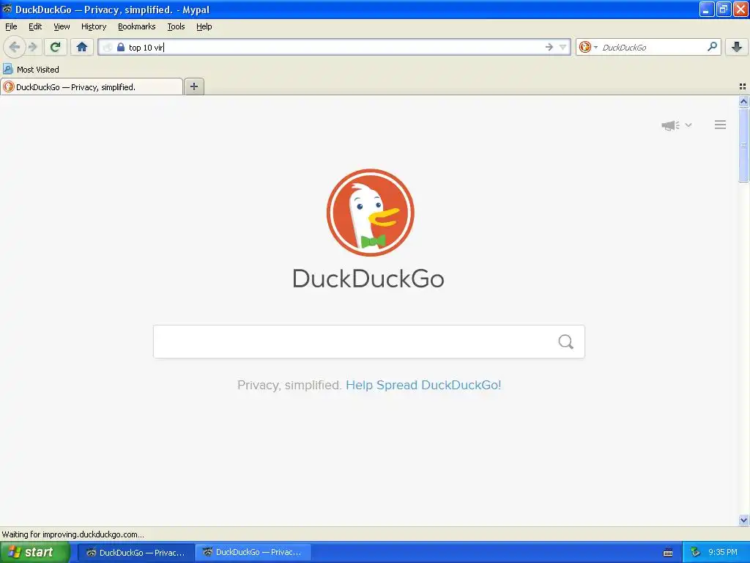750x563 pixels.
Task: Reload the current page
Action: [56, 47]
